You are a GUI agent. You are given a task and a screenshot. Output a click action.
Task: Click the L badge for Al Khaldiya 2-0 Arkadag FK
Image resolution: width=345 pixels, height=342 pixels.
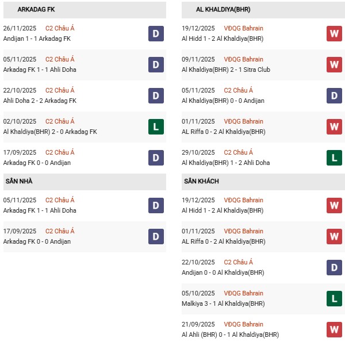pyautogui.click(x=156, y=126)
